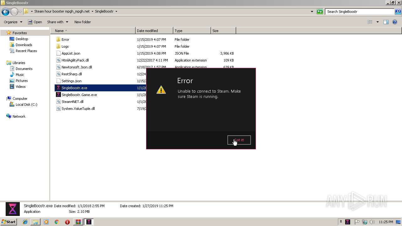The image size is (402, 226).
Task: Open Windows Media Player taskbar icon
Action: point(46,222)
